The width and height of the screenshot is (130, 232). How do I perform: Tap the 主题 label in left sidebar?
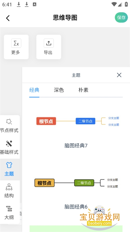pyautogui.click(x=9, y=174)
